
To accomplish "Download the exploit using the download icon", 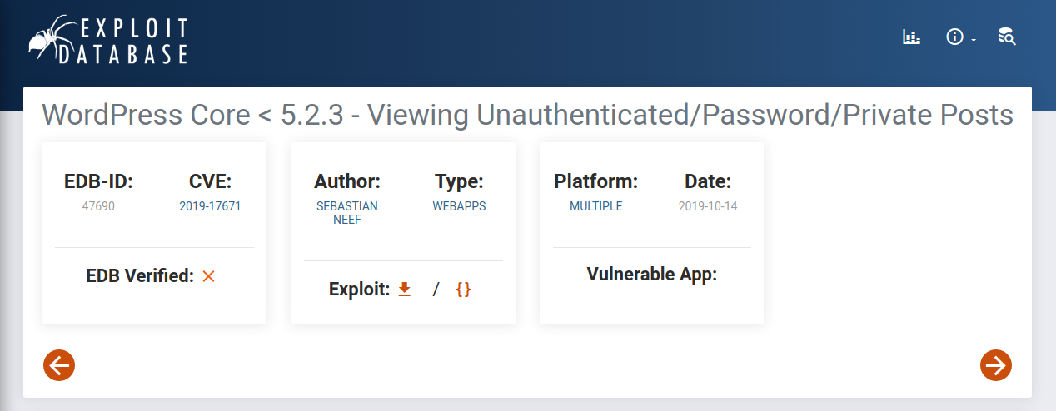I will click(405, 290).
